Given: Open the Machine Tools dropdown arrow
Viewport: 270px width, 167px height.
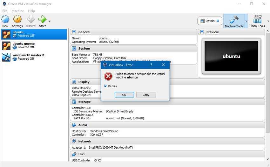Looking at the screenshot, I should coord(246,21).
